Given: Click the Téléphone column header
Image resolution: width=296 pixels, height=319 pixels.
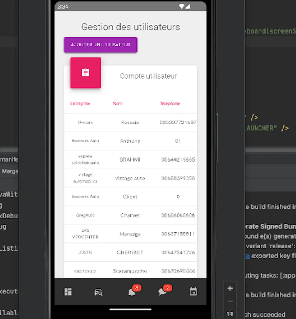Looking at the screenshot, I should pos(169,103).
